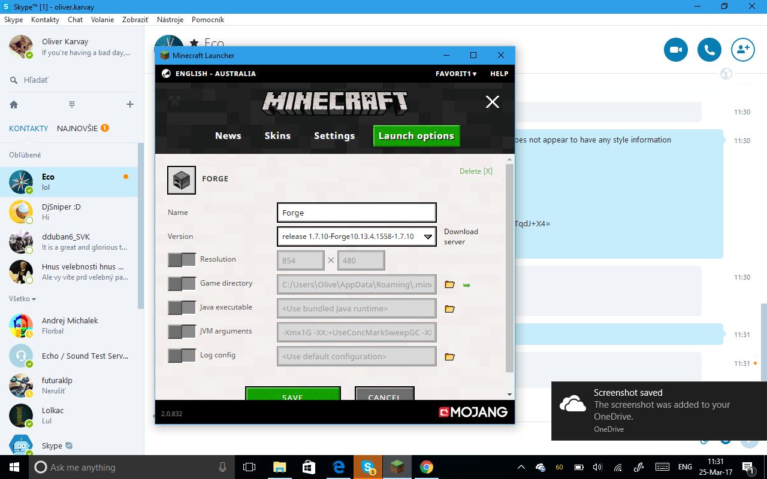Switch on the JVM arguments toggle
This screenshot has width=767, height=479.
click(182, 331)
